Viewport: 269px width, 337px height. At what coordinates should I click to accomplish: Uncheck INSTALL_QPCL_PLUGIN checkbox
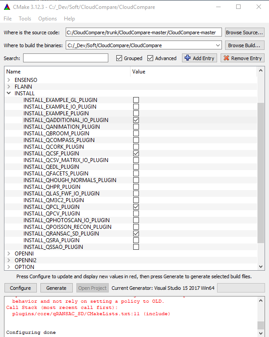click(136, 207)
